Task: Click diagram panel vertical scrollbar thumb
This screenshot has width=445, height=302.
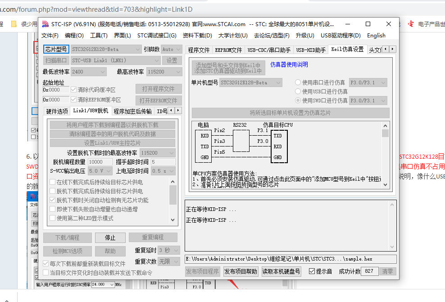Action: (x=385, y=133)
